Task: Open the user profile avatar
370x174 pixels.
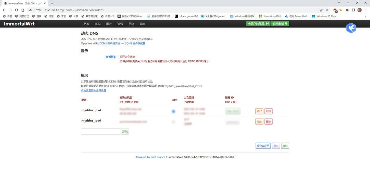Action: (x=360, y=10)
